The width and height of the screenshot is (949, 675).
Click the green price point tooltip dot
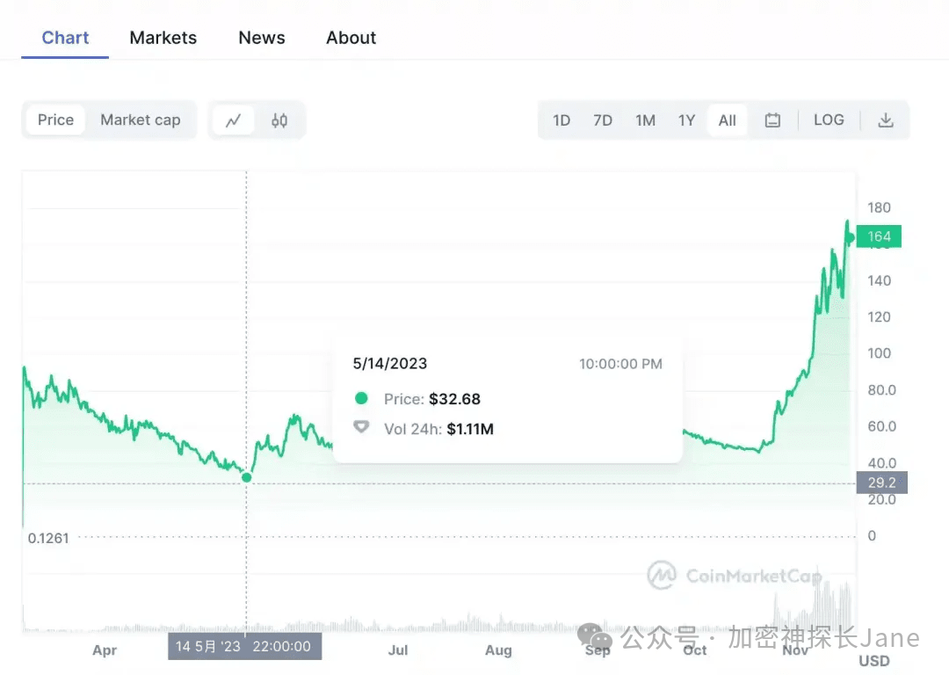(x=361, y=398)
